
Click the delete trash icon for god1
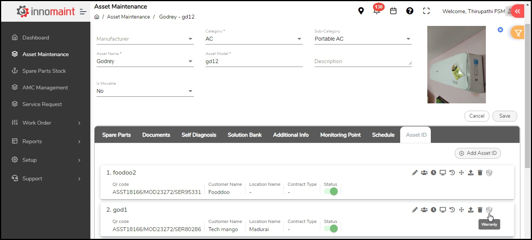click(480, 210)
